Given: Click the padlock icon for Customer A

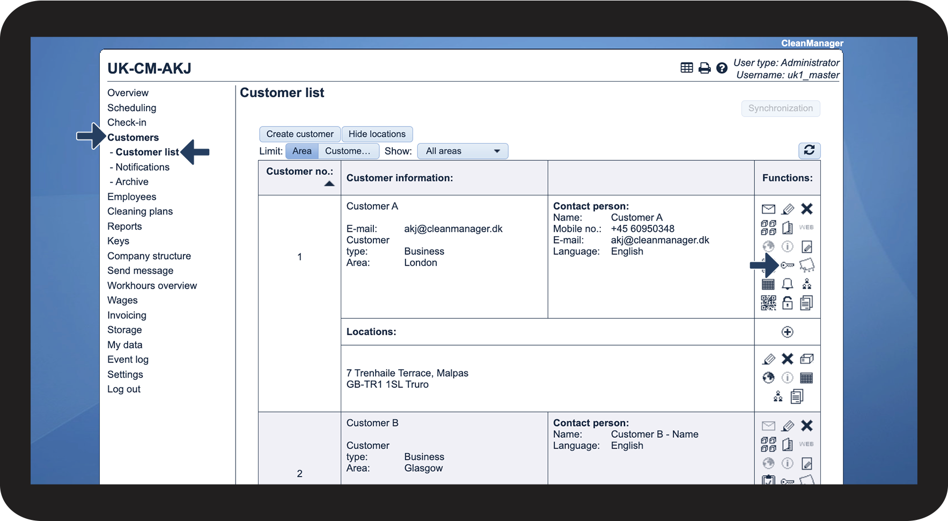Looking at the screenshot, I should [x=788, y=303].
